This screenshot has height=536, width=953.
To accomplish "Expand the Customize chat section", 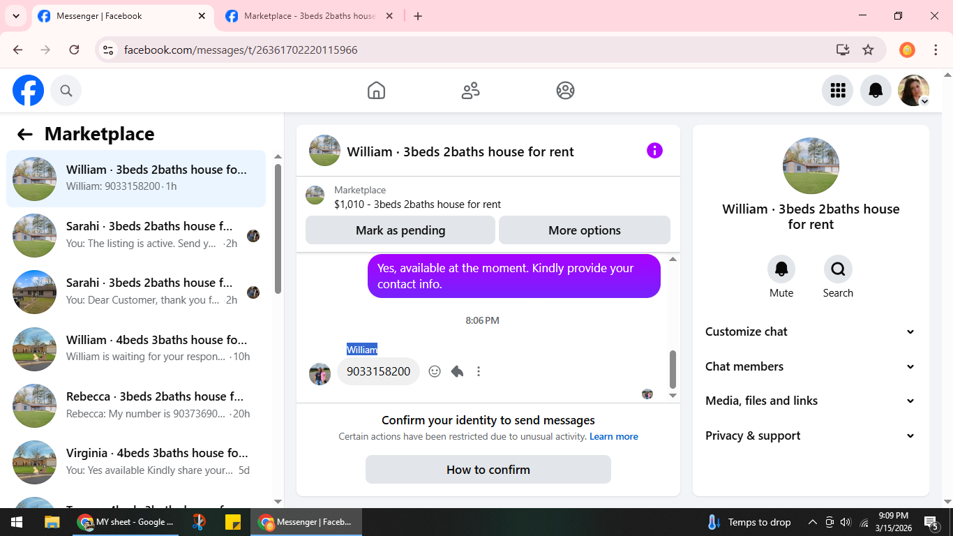I will (810, 332).
